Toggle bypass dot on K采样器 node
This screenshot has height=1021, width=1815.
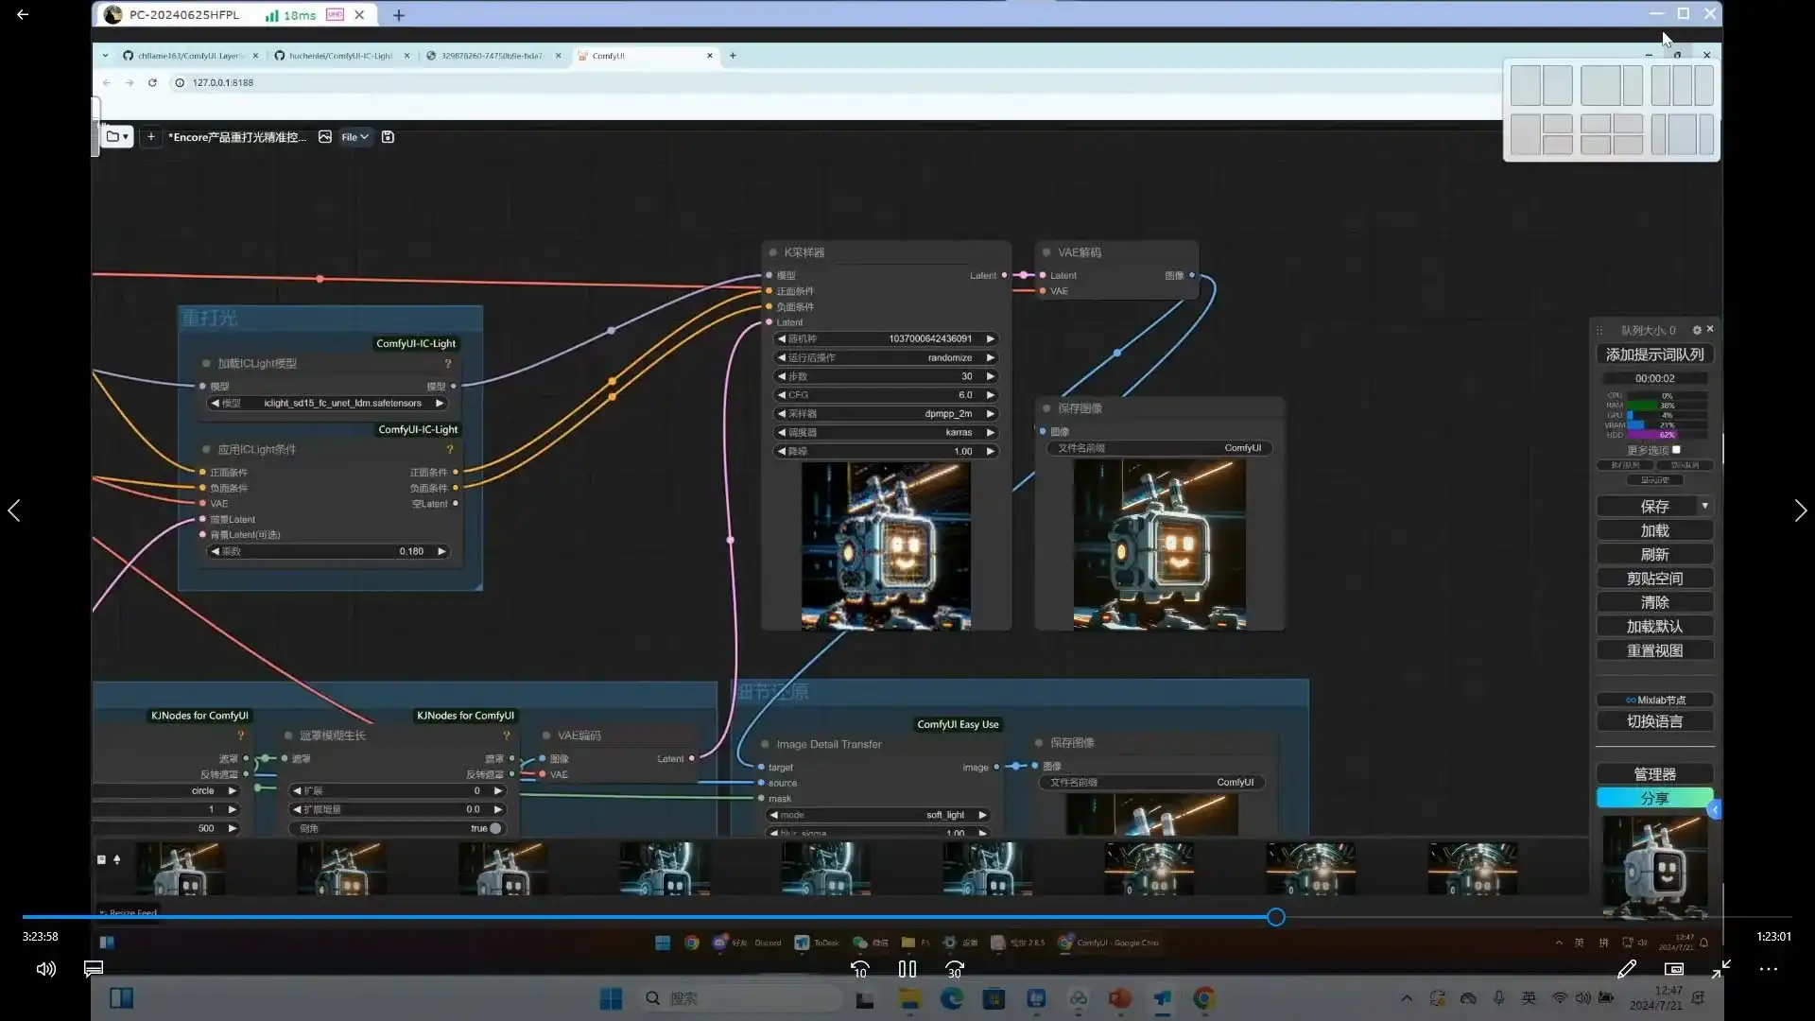click(x=772, y=252)
